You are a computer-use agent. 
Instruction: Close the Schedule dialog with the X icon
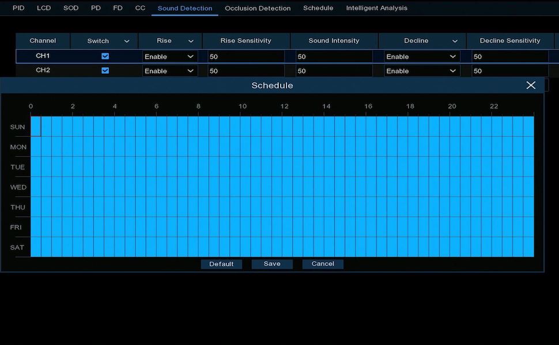(x=531, y=85)
